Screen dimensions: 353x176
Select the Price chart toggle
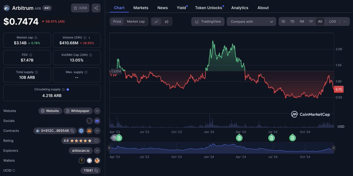(x=117, y=21)
